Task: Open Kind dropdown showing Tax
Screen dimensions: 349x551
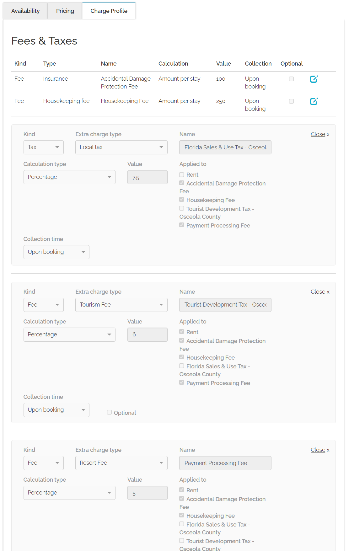Action: [43, 147]
